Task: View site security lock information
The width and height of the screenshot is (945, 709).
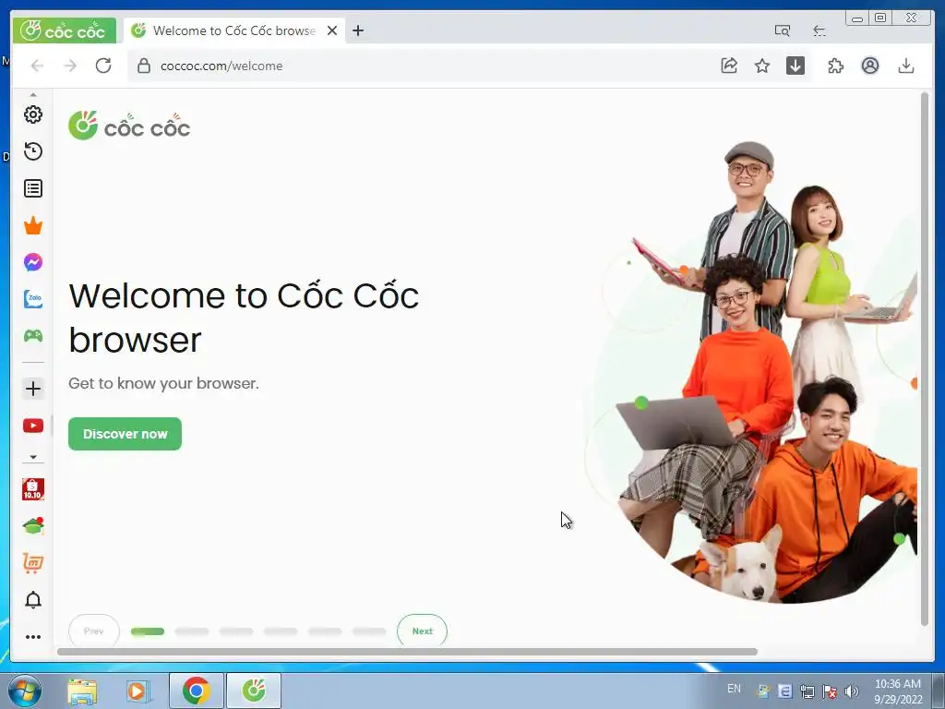Action: (143, 66)
